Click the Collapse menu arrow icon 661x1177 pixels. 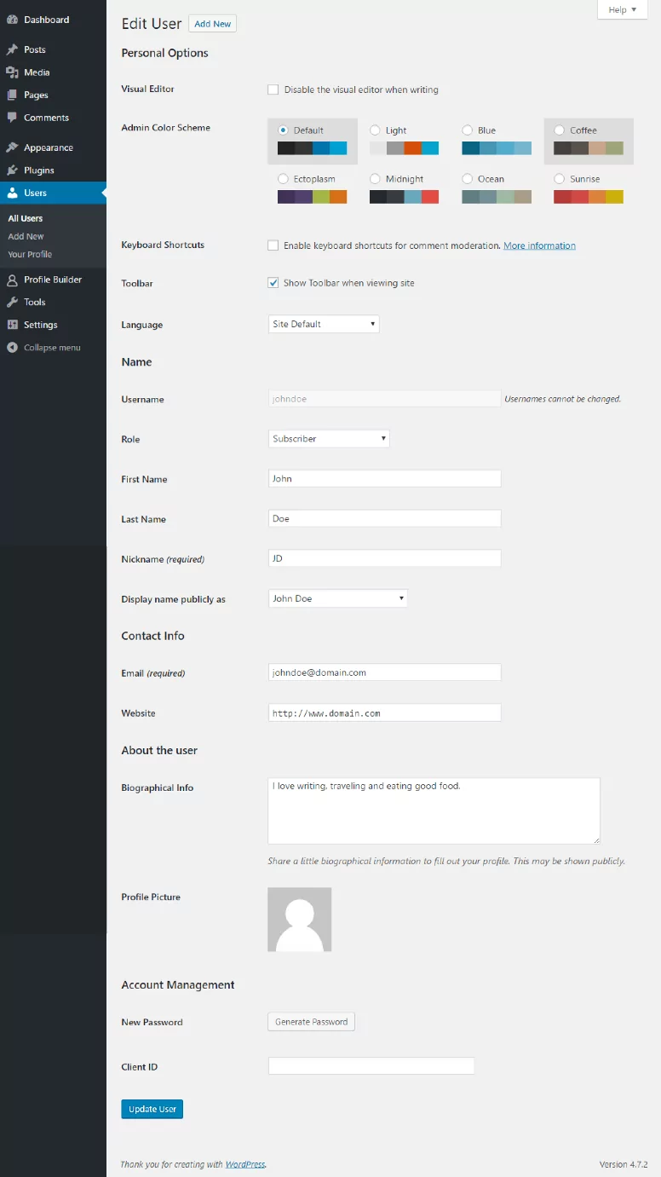point(12,348)
